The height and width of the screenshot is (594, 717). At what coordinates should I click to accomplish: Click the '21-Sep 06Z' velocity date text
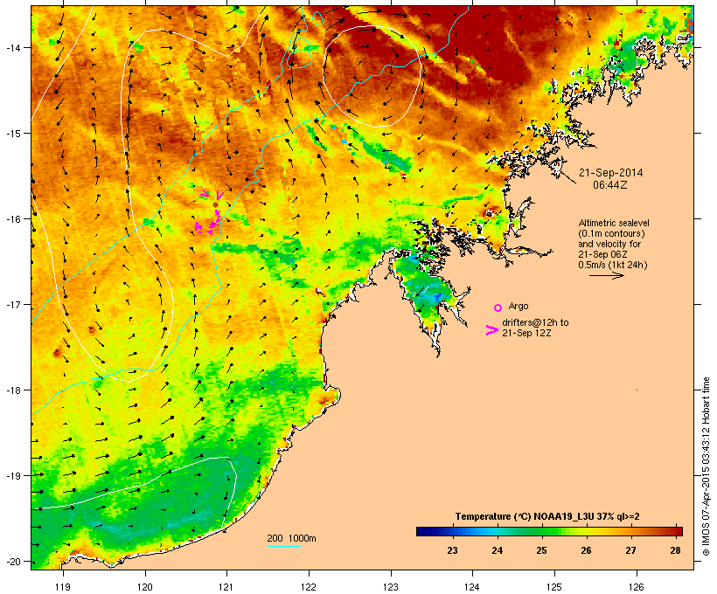602,254
